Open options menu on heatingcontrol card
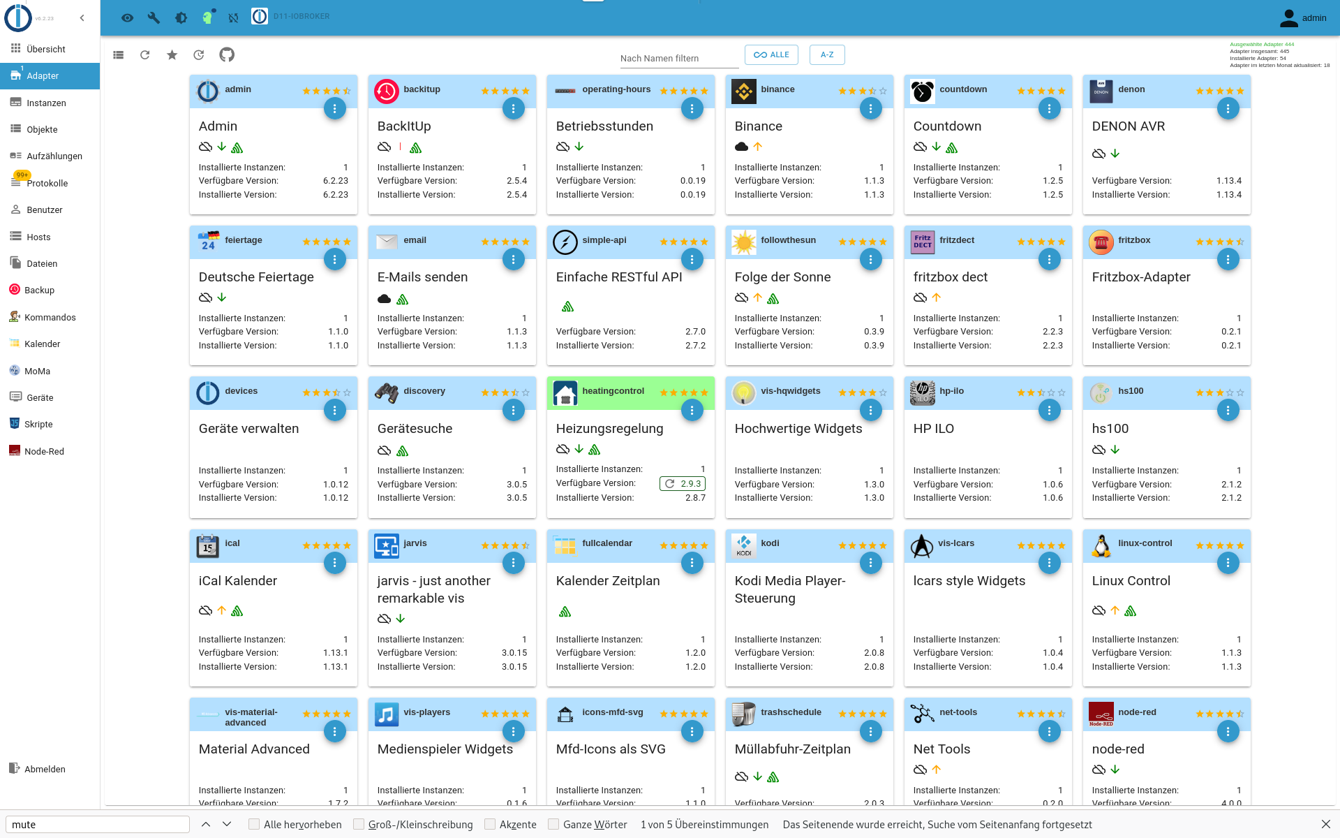Viewport: 1340px width, 838px height. click(692, 410)
